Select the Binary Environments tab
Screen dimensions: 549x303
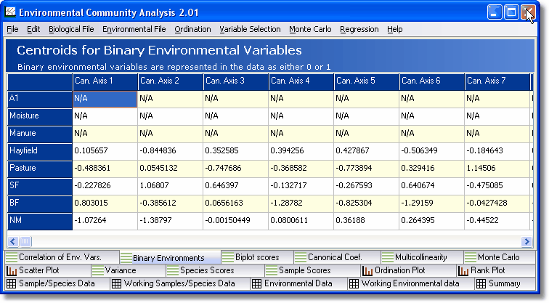[170, 258]
